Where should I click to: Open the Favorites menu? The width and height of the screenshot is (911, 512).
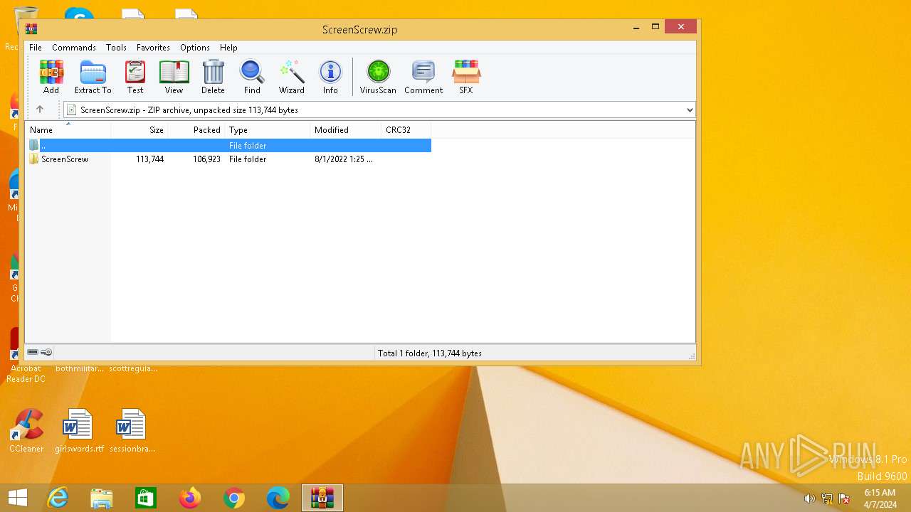(x=153, y=48)
